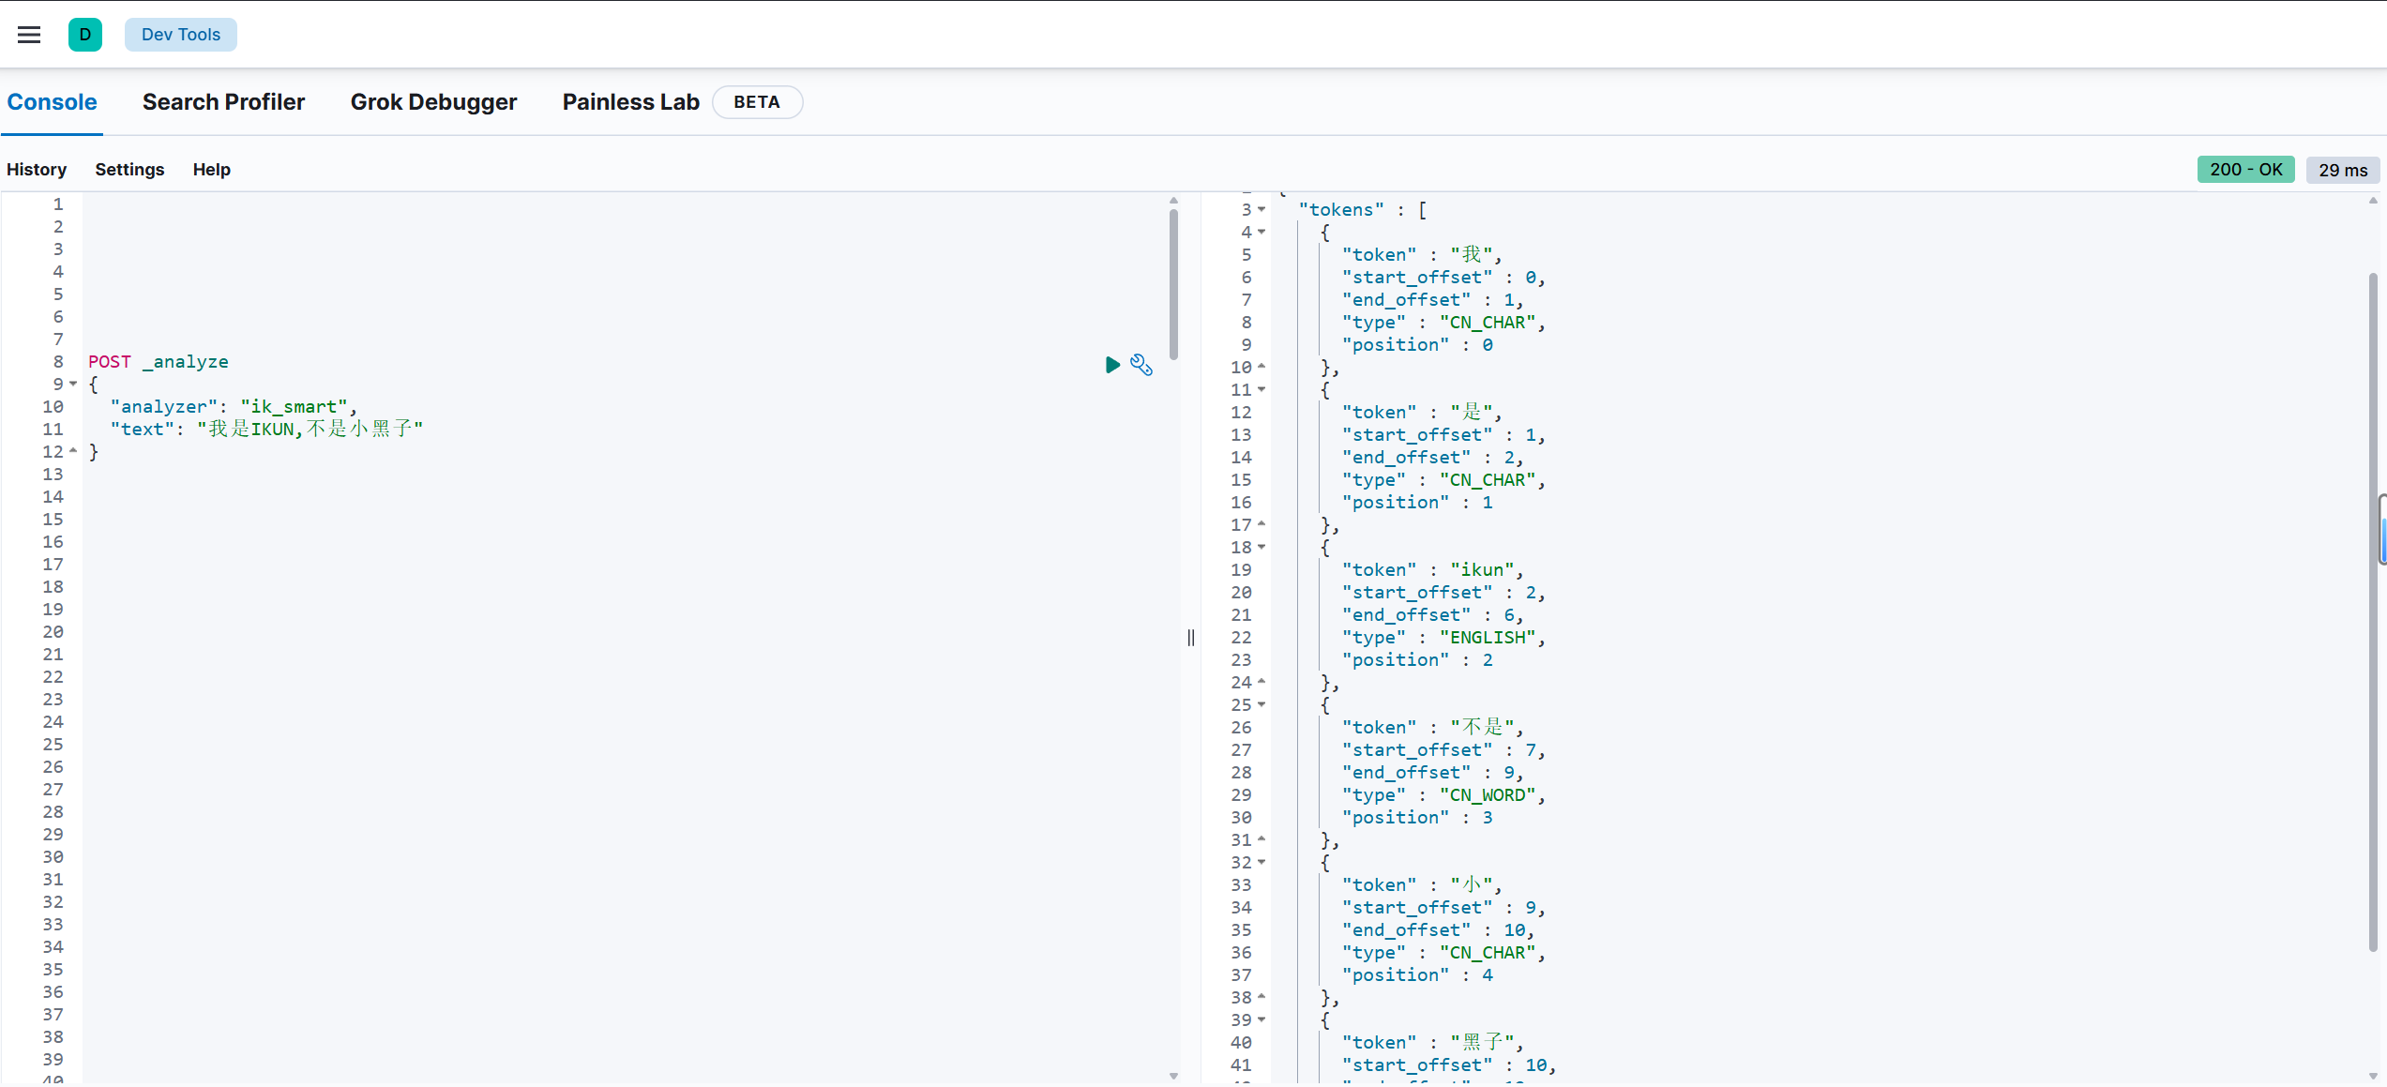Click the "不是" token value

pos(1482,728)
